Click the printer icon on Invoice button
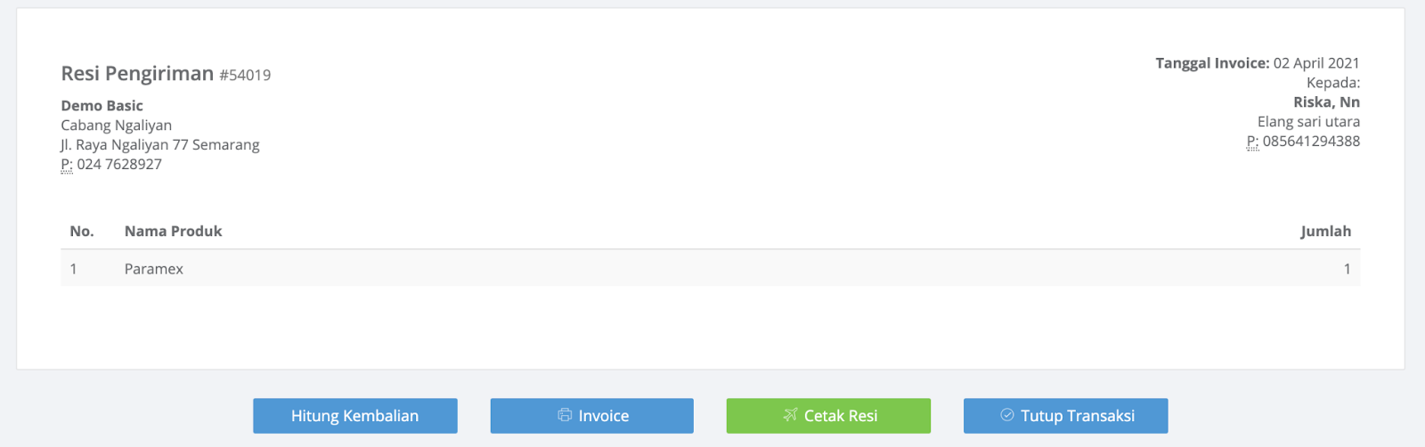 565,415
